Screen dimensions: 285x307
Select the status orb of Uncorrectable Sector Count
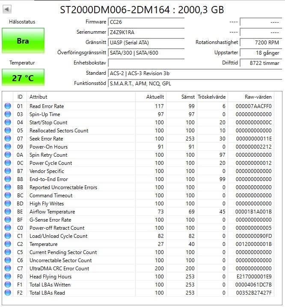point(8,260)
